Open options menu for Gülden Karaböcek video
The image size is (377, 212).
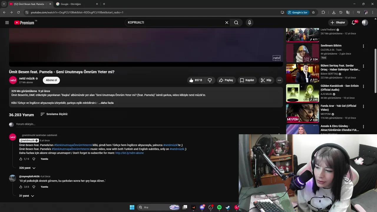(x=363, y=86)
